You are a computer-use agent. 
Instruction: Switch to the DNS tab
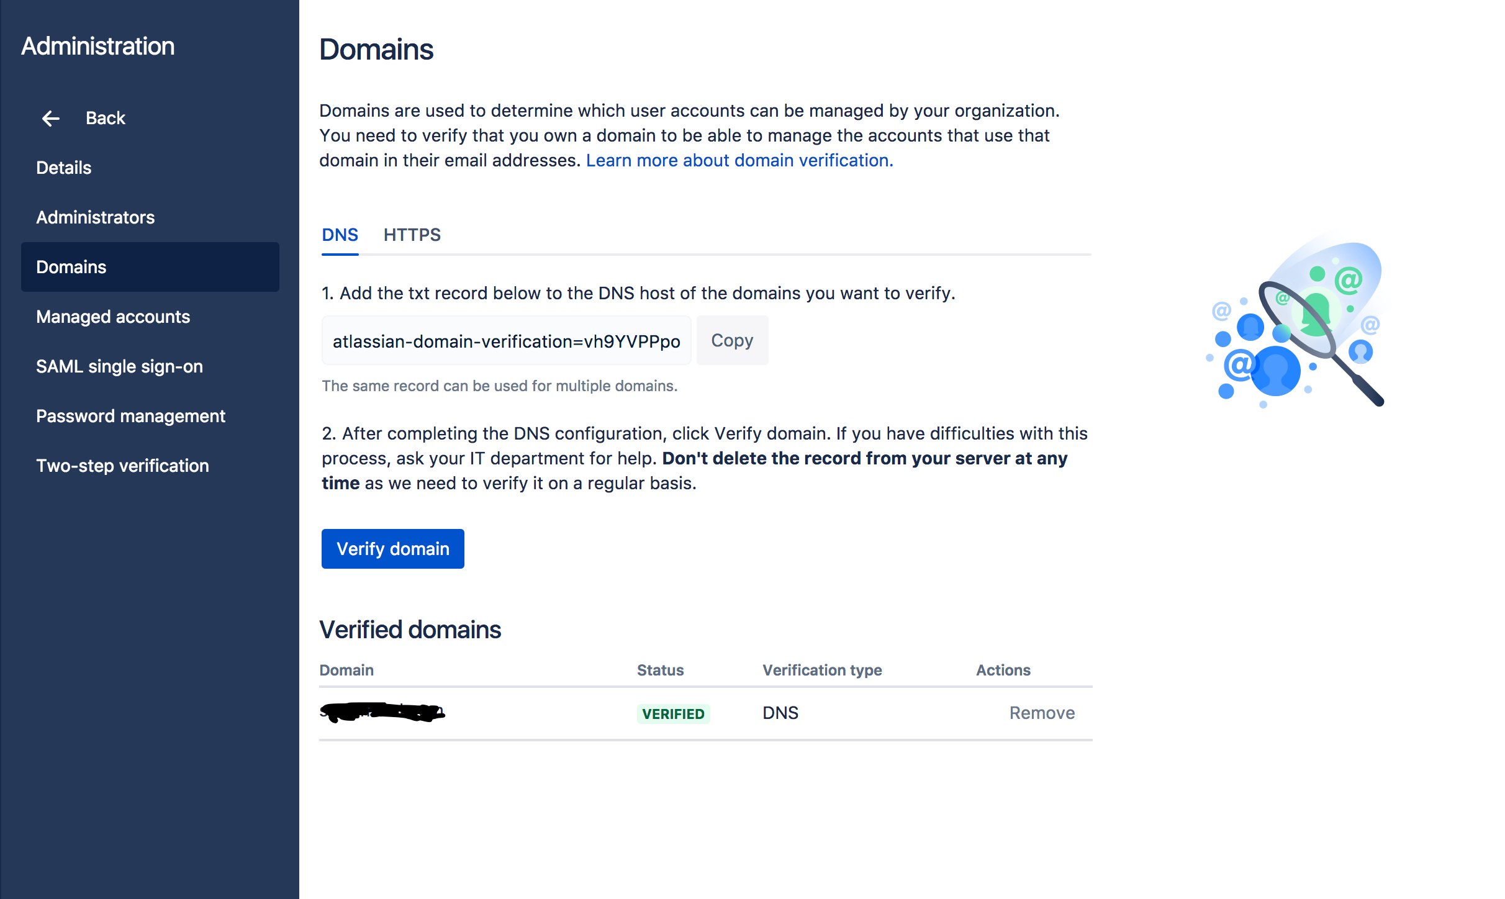[340, 235]
